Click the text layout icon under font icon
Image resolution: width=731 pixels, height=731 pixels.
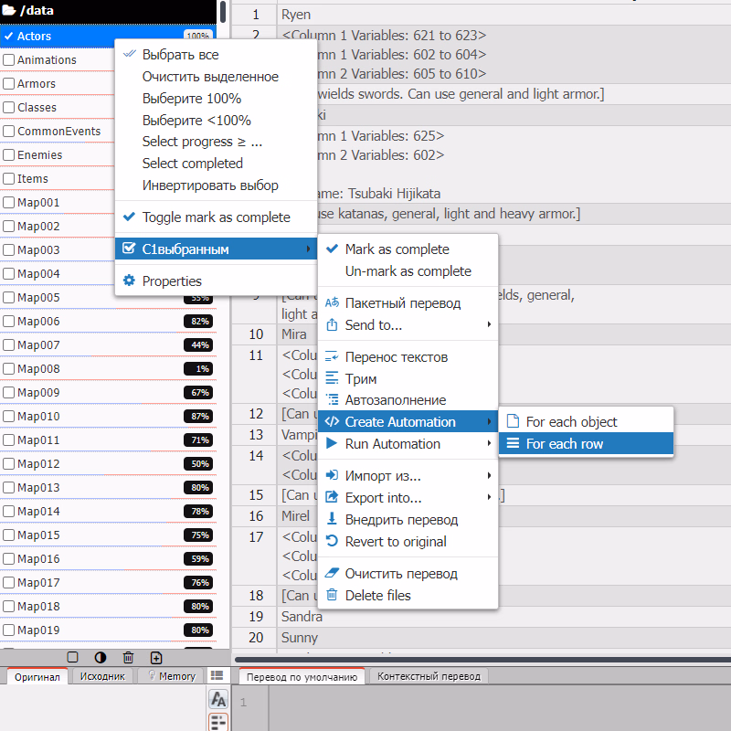(218, 722)
